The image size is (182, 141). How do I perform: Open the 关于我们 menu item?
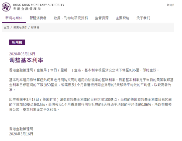143,18
